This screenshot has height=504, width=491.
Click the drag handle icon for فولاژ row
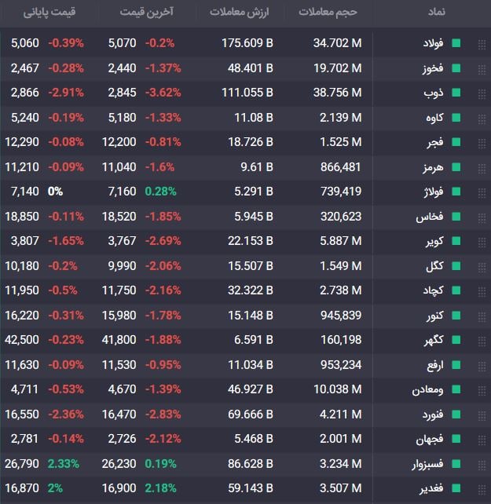point(482,192)
